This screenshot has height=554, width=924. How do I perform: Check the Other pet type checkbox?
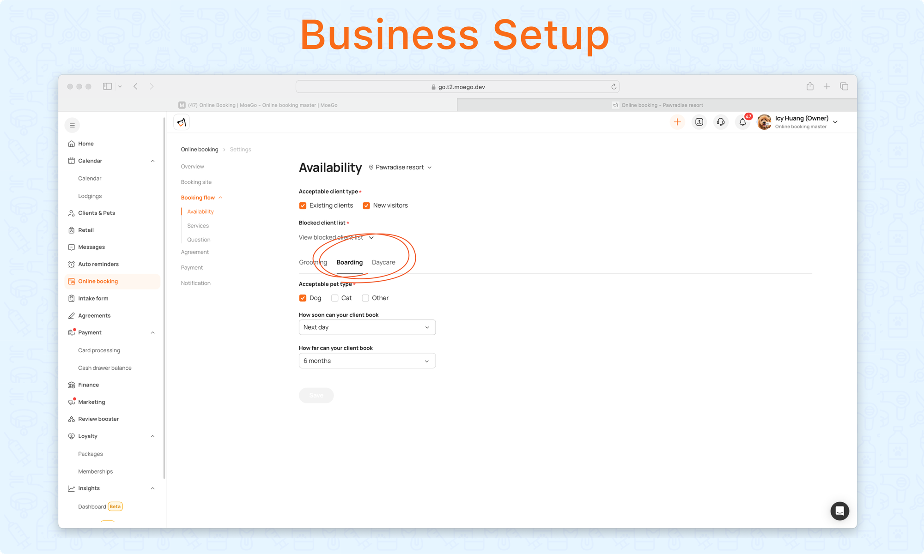tap(365, 298)
